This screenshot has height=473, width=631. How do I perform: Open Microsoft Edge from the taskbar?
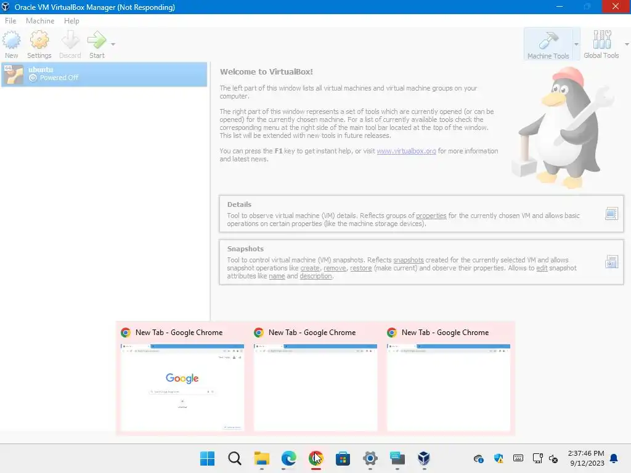coord(288,458)
